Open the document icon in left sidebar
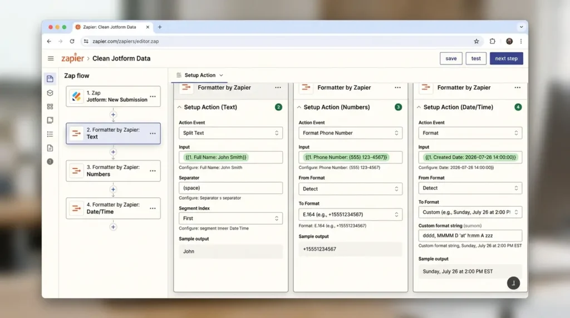The image size is (570, 318). [x=50, y=148]
